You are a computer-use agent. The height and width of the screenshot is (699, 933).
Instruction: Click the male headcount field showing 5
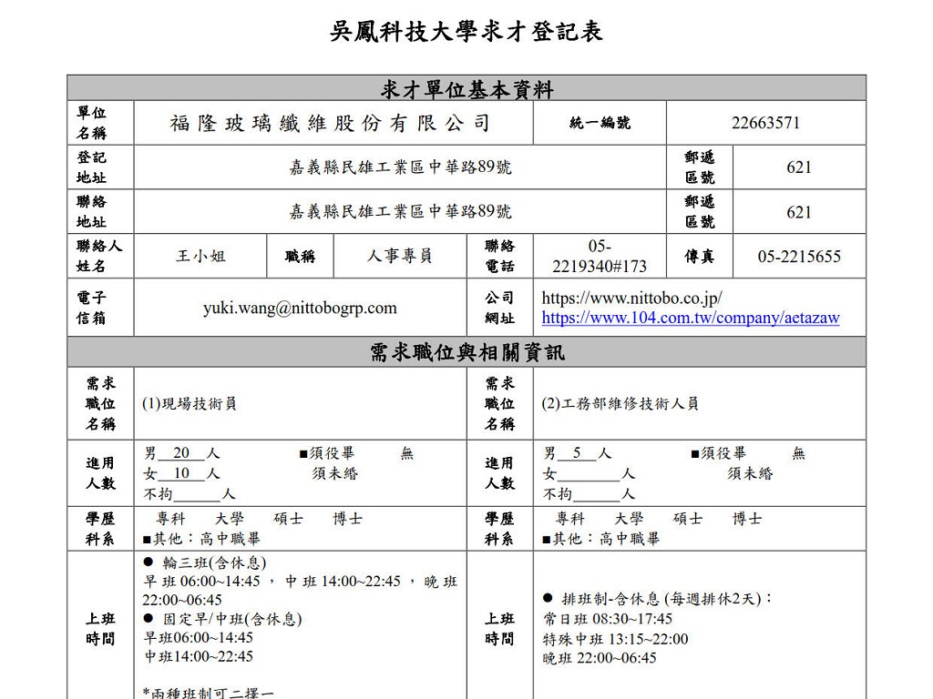[x=577, y=453]
